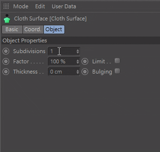Screen dimensions: 160x152
Task: Toggle the Subdivisions animation circle
Action: coord(6,51)
